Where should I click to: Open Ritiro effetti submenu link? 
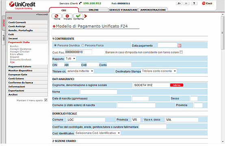pyautogui.click(x=17, y=54)
